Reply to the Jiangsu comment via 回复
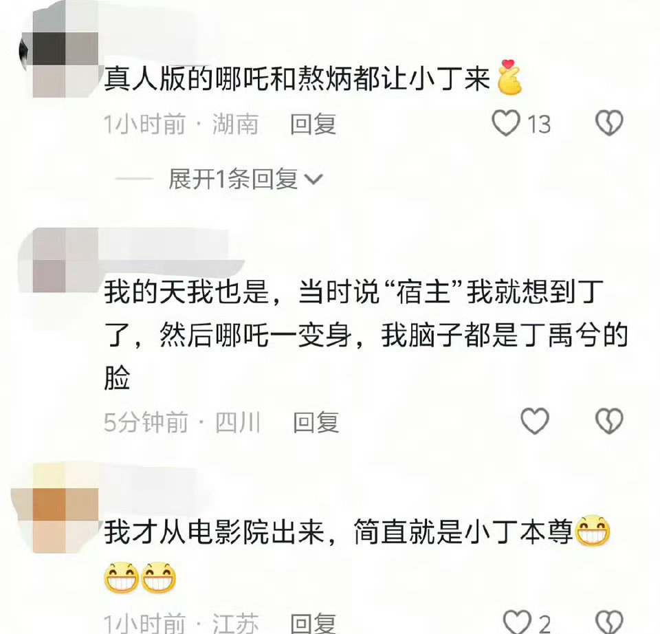This screenshot has width=660, height=634. click(313, 623)
